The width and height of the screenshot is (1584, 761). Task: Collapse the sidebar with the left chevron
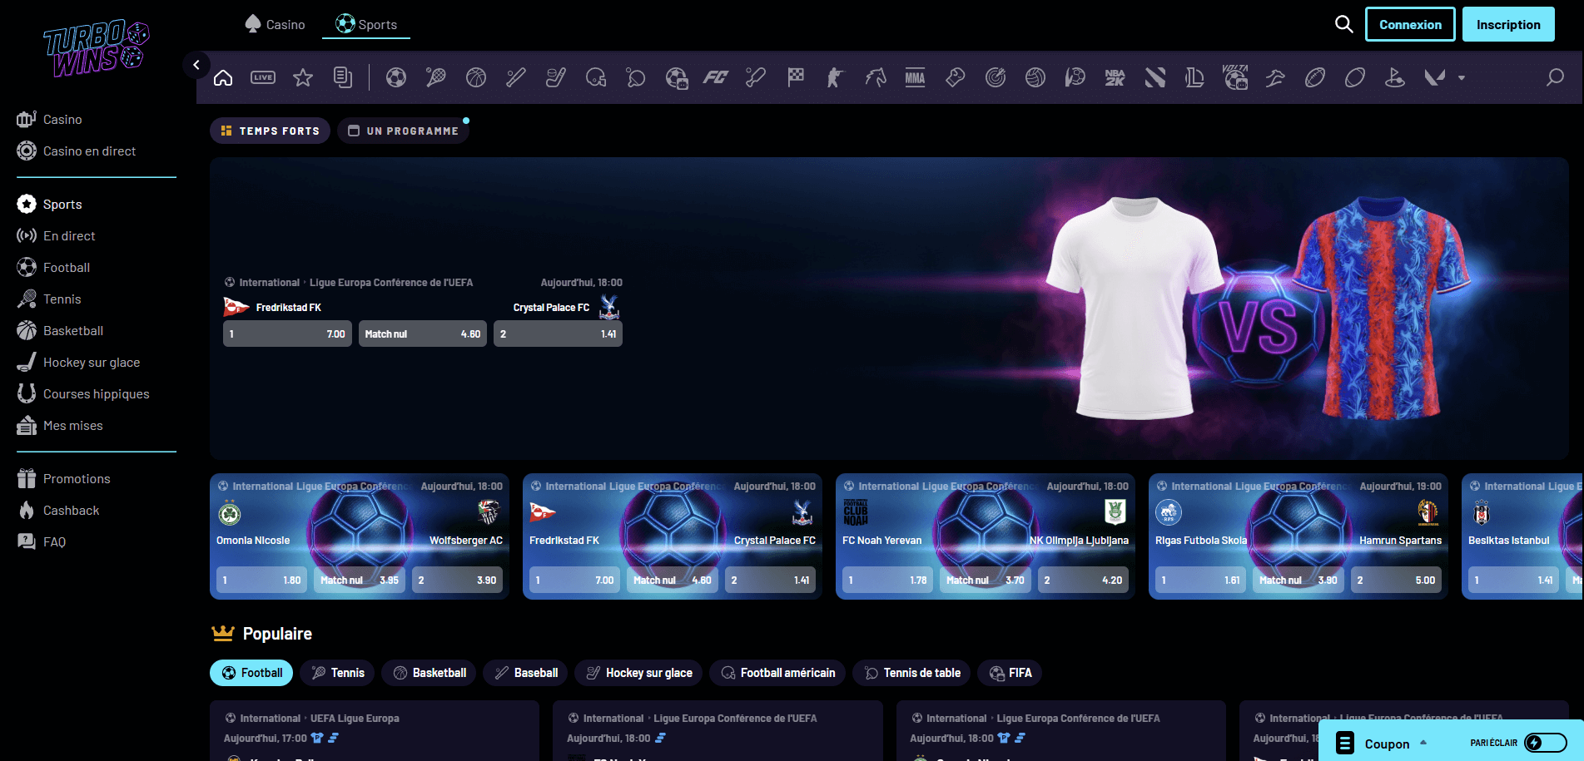point(196,64)
